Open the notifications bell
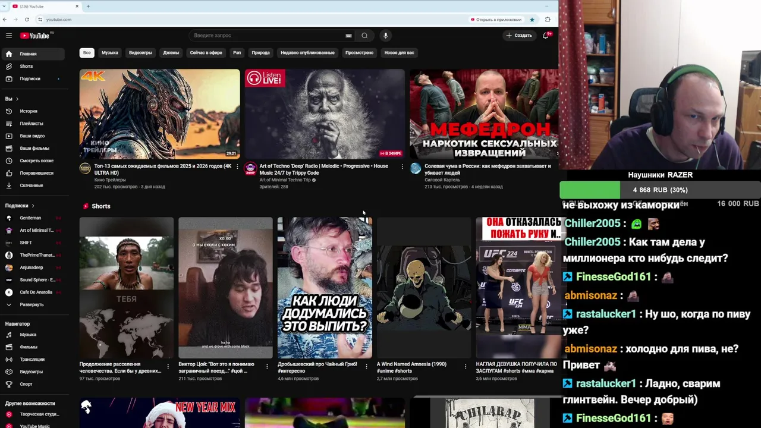 pyautogui.click(x=546, y=36)
